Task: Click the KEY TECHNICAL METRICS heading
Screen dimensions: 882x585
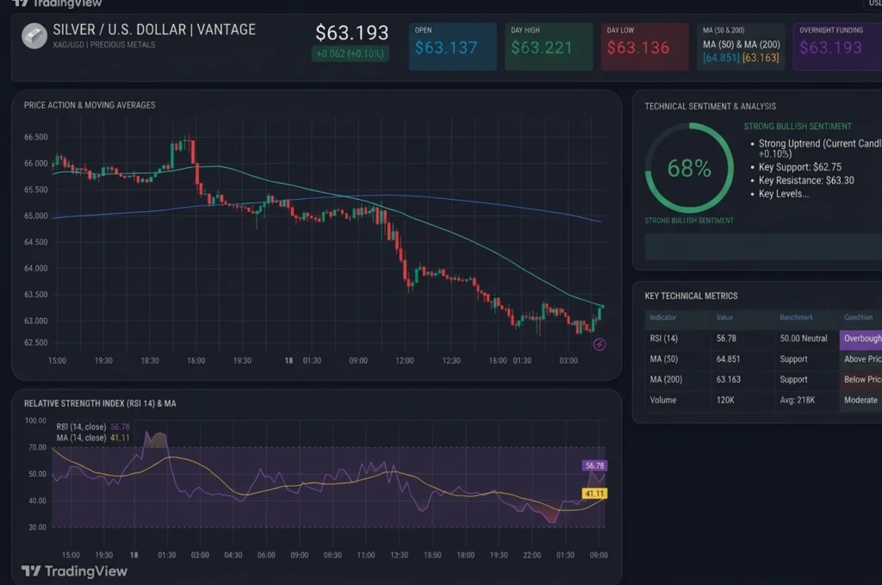Action: pos(691,296)
